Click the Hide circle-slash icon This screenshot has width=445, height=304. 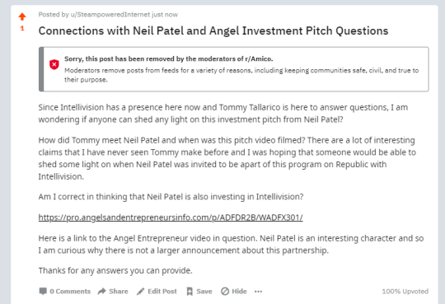225,291
